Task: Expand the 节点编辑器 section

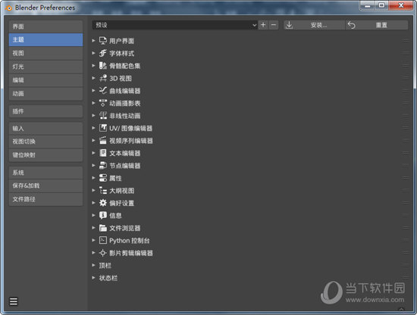Action: click(x=93, y=166)
